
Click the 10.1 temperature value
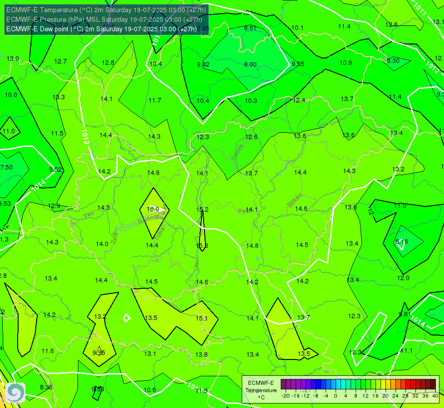(x=298, y=28)
